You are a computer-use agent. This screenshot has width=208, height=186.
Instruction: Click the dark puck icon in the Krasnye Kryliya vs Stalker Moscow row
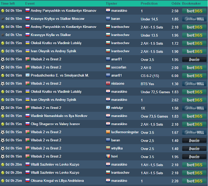click(x=3, y=19)
